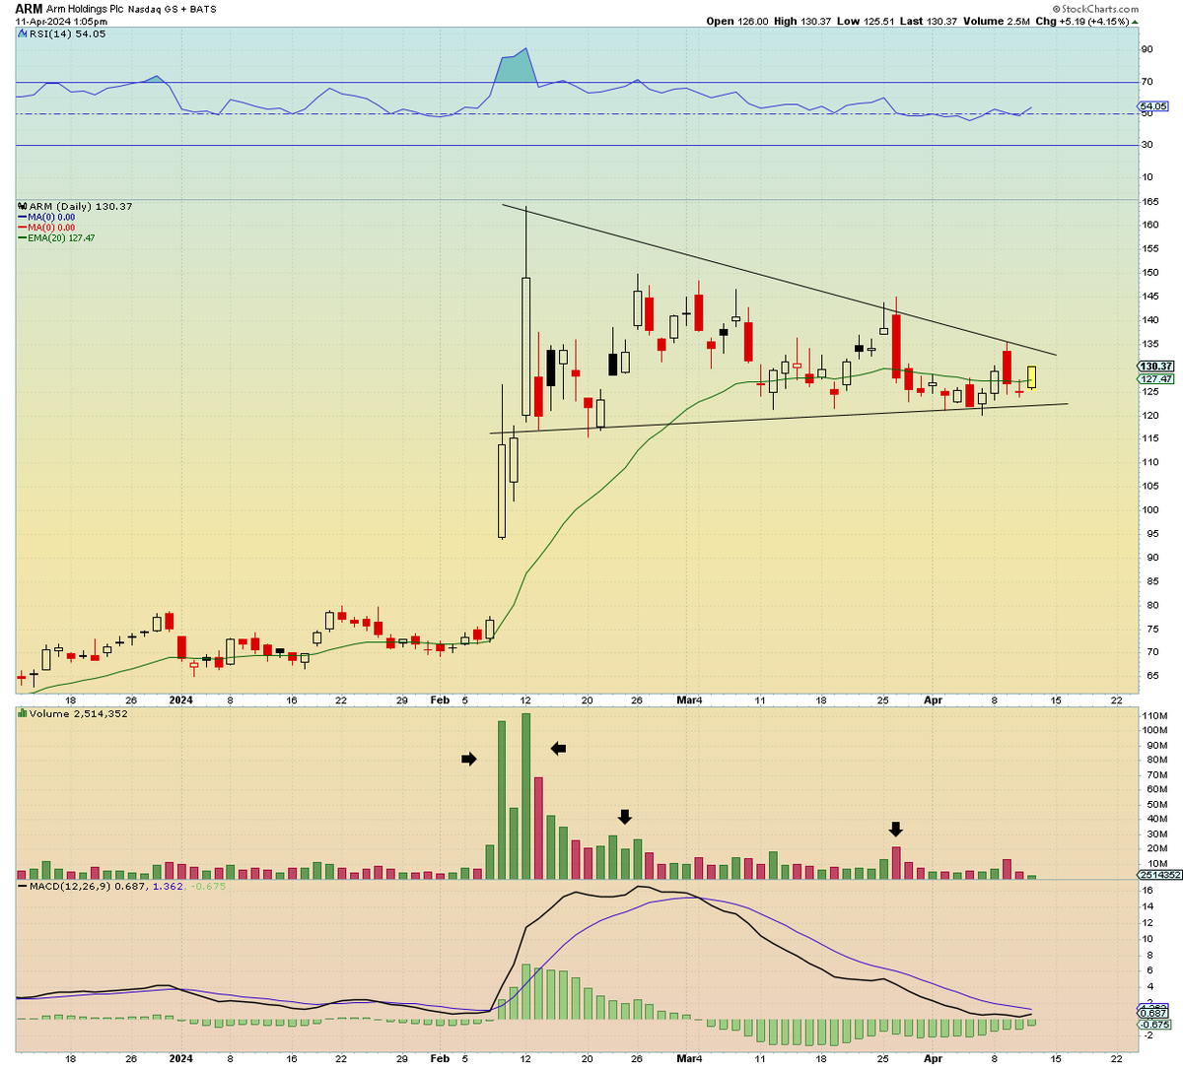Image resolution: width=1183 pixels, height=1067 pixels.
Task: Select the left-pointing arrow beside the tallest volume spike
Action: (557, 749)
